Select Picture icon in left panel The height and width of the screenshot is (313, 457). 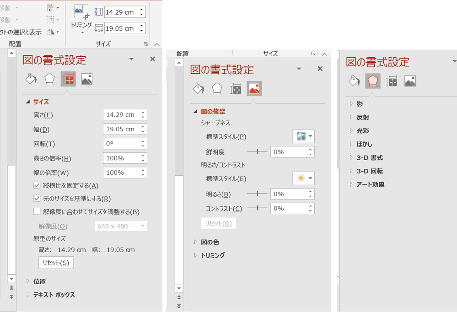click(87, 79)
